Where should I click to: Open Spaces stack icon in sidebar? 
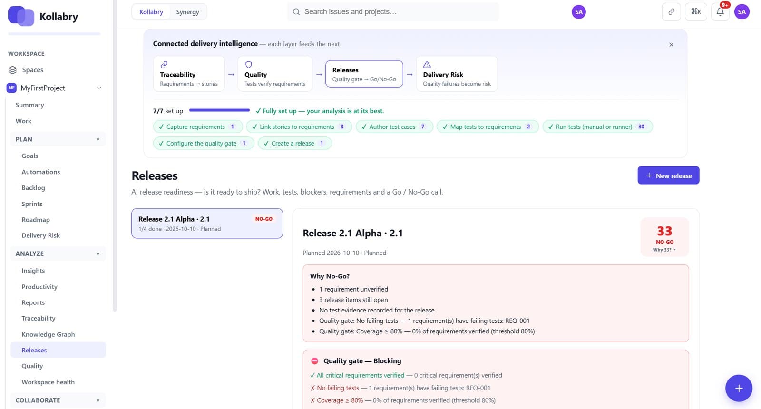click(12, 70)
